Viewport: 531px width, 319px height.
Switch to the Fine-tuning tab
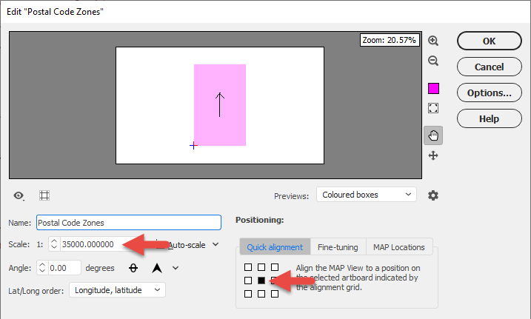point(338,247)
